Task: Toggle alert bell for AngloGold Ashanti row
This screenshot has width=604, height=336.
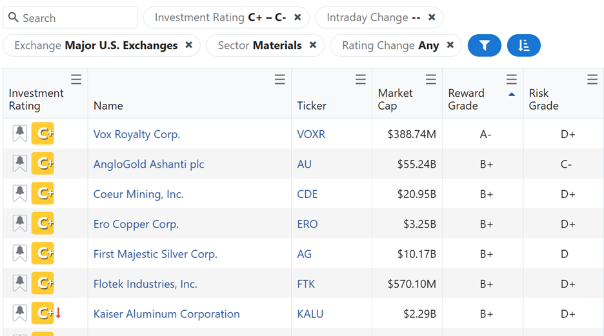Action: click(x=20, y=164)
